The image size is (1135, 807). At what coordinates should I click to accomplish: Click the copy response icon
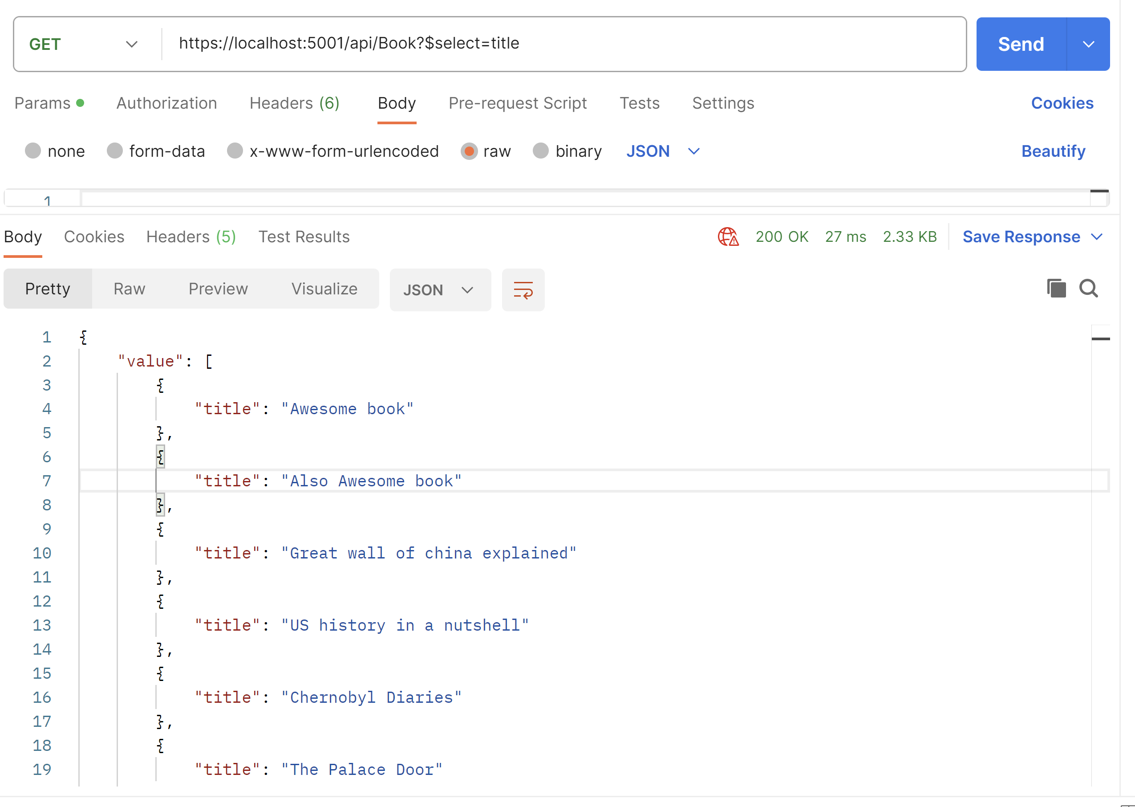coord(1056,289)
